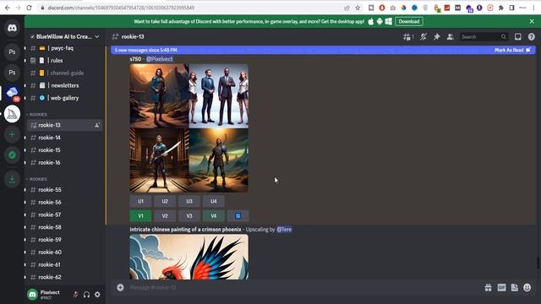Open the channel-guide channel
This screenshot has width=541, height=304.
coord(64,73)
